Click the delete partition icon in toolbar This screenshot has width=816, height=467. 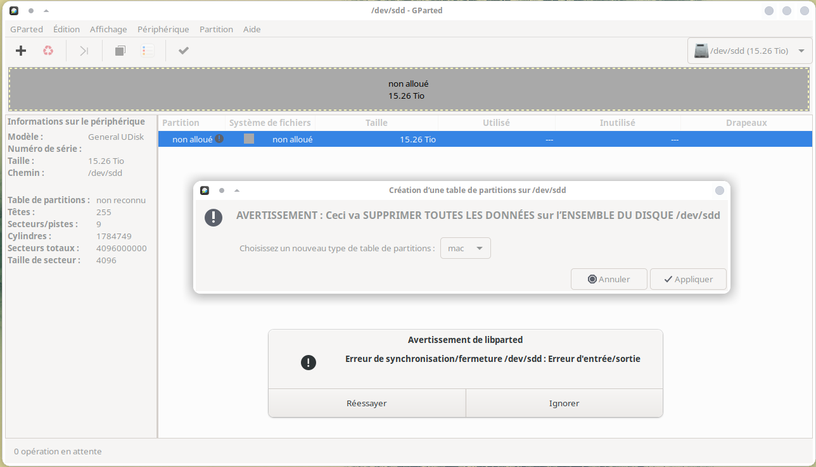[x=48, y=51]
